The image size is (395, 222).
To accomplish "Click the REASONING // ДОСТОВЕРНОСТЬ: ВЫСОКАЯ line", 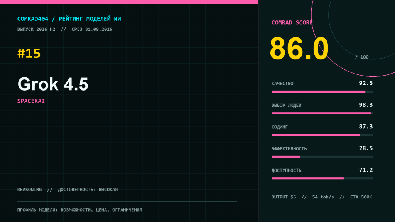I will click(68, 190).
